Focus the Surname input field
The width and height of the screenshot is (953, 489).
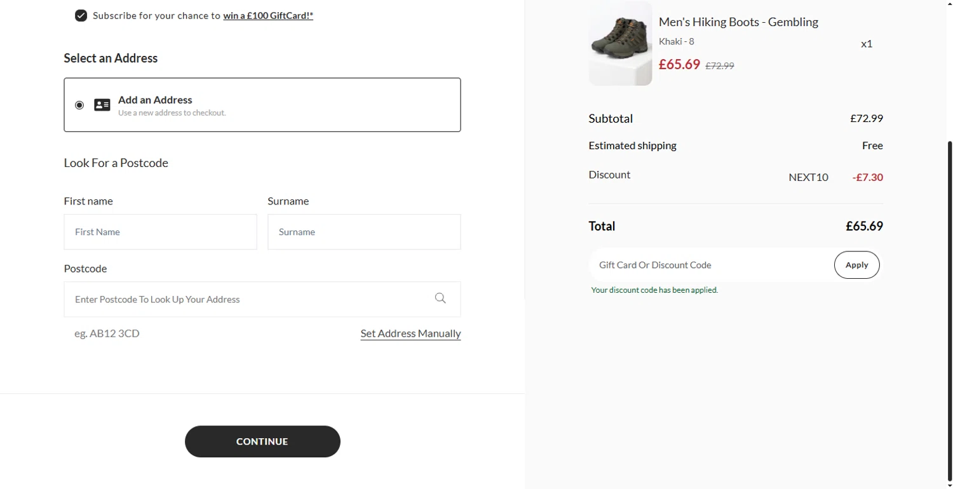[x=364, y=232]
